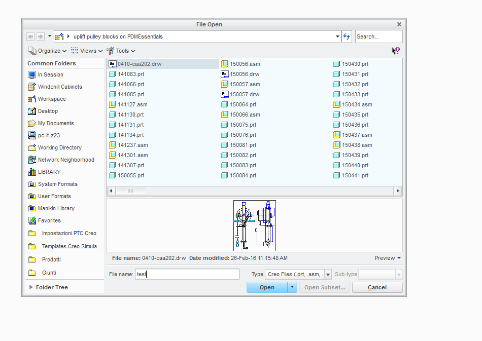Screen dimensions: 482x341
Task: Select assembly 141301.asm
Action: tap(128, 155)
